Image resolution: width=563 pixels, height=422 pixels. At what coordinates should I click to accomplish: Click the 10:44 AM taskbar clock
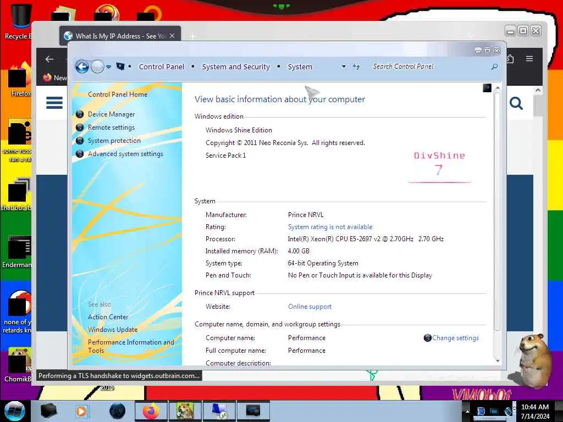[535, 407]
